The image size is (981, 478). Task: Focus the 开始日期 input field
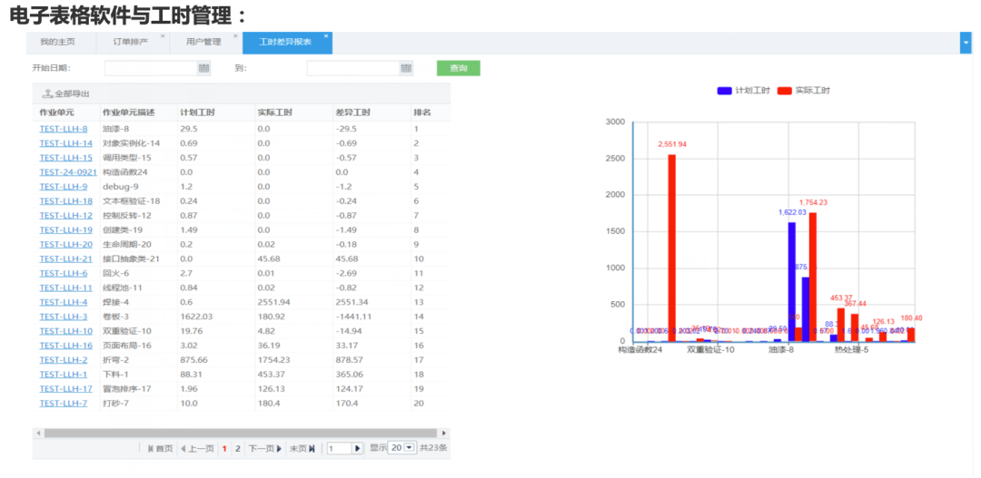(151, 68)
